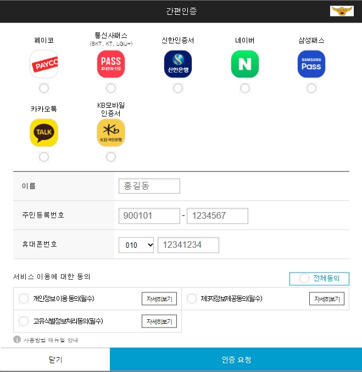Pick the KB Kookmin Bank icon
362x372 pixels.
coord(111,132)
